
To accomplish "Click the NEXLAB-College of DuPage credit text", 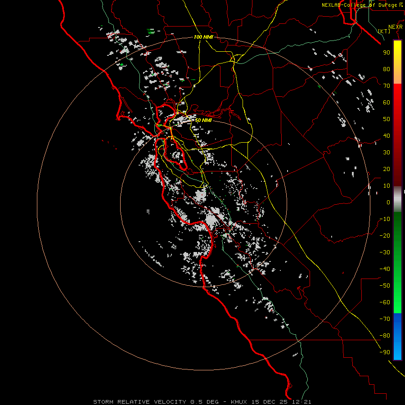I will coord(363,5).
